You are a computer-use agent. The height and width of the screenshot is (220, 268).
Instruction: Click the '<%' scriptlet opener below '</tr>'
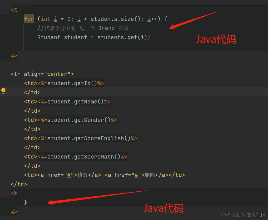(14, 193)
